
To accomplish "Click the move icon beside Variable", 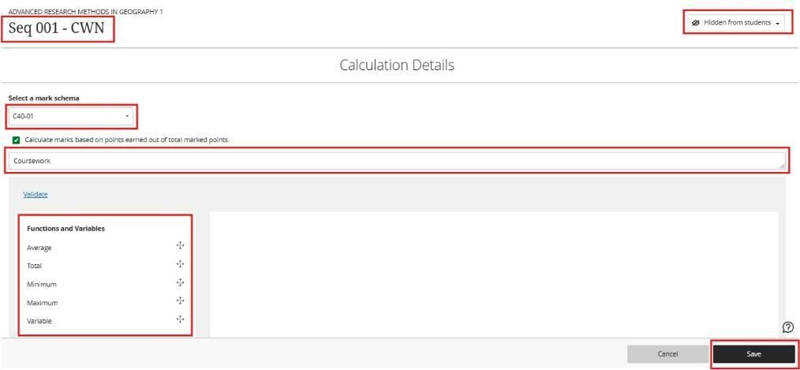I will coord(180,320).
